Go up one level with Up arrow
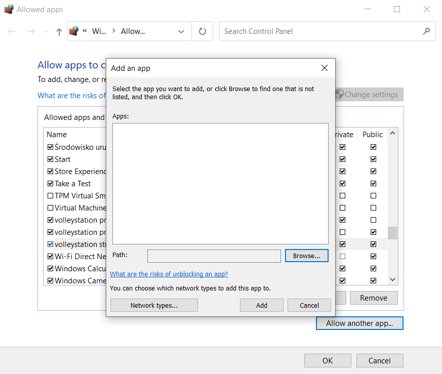Viewport: 442px width, 374px height. [59, 31]
